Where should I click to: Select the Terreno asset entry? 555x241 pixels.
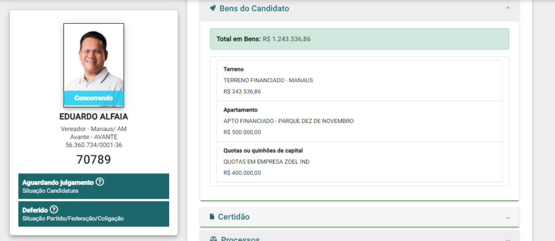tap(359, 81)
